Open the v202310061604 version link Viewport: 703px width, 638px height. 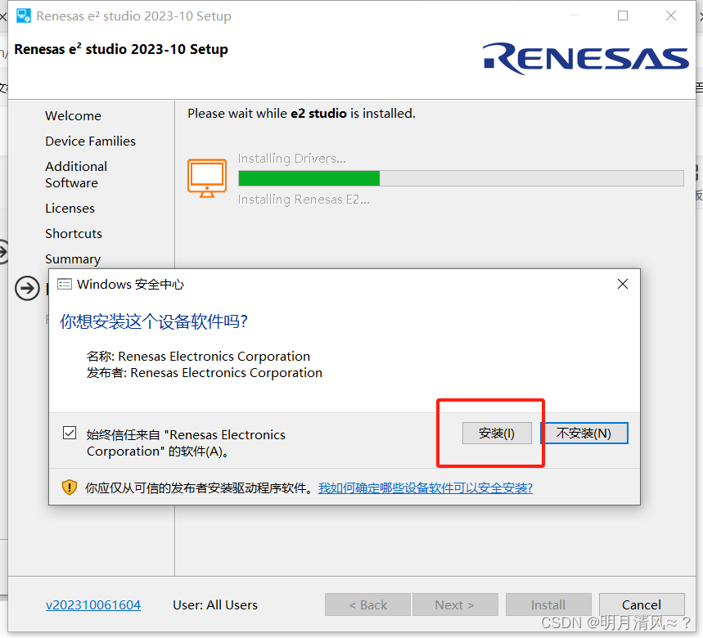click(93, 604)
